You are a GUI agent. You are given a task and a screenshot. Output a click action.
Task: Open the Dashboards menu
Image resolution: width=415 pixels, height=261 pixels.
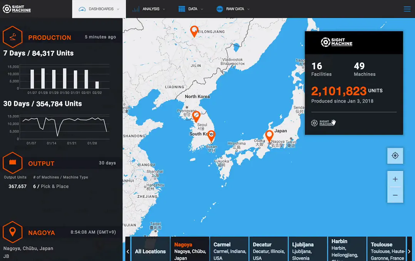pyautogui.click(x=99, y=9)
